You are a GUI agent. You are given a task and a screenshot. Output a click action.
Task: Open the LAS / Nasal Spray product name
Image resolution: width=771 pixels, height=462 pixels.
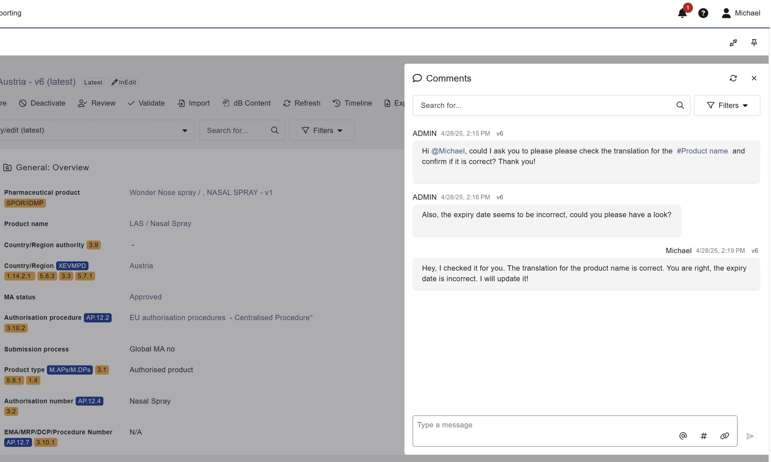pos(160,224)
